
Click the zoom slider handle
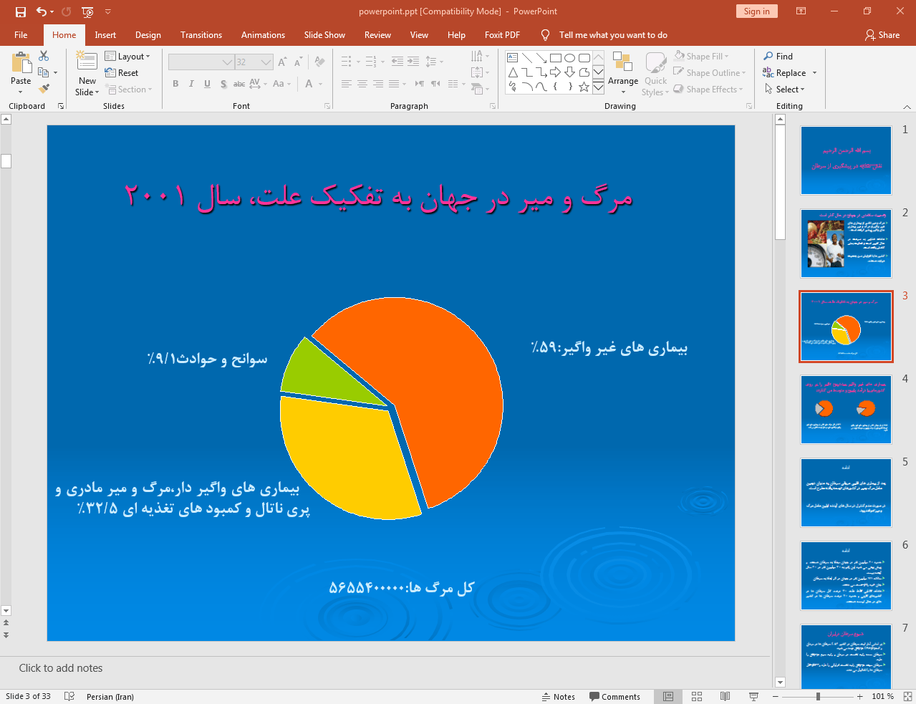pos(818,696)
